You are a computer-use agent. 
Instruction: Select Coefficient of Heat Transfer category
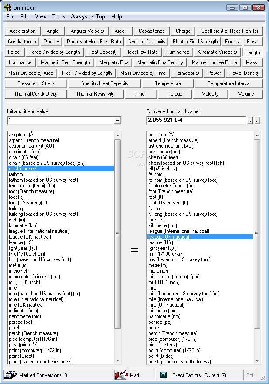[230, 31]
